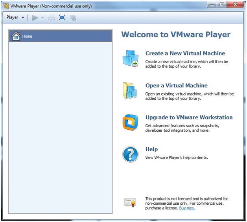
Task: Select Upgrade to VMware Workstation link
Action: coord(189,117)
